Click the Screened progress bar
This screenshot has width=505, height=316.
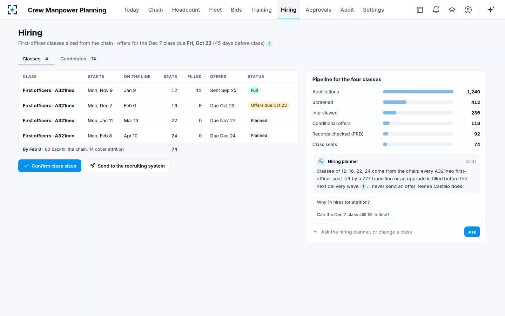pyautogui.click(x=418, y=102)
